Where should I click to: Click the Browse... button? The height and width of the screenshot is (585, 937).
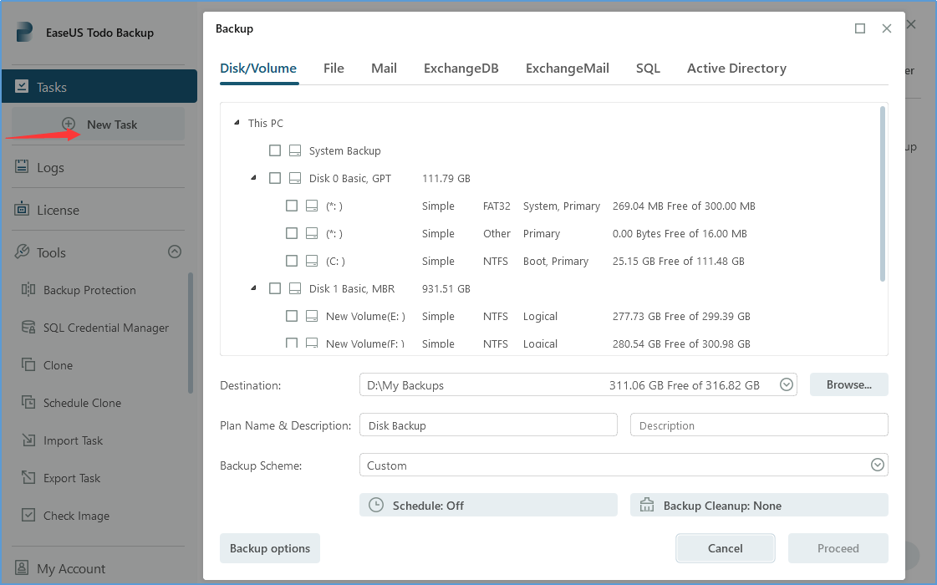[x=848, y=385]
